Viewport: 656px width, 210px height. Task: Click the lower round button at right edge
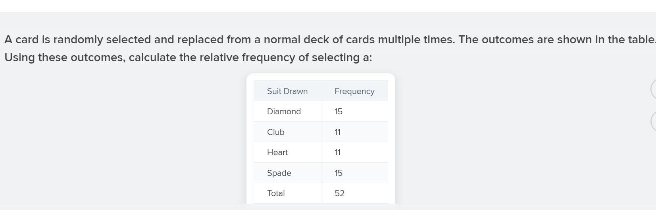[x=653, y=121]
